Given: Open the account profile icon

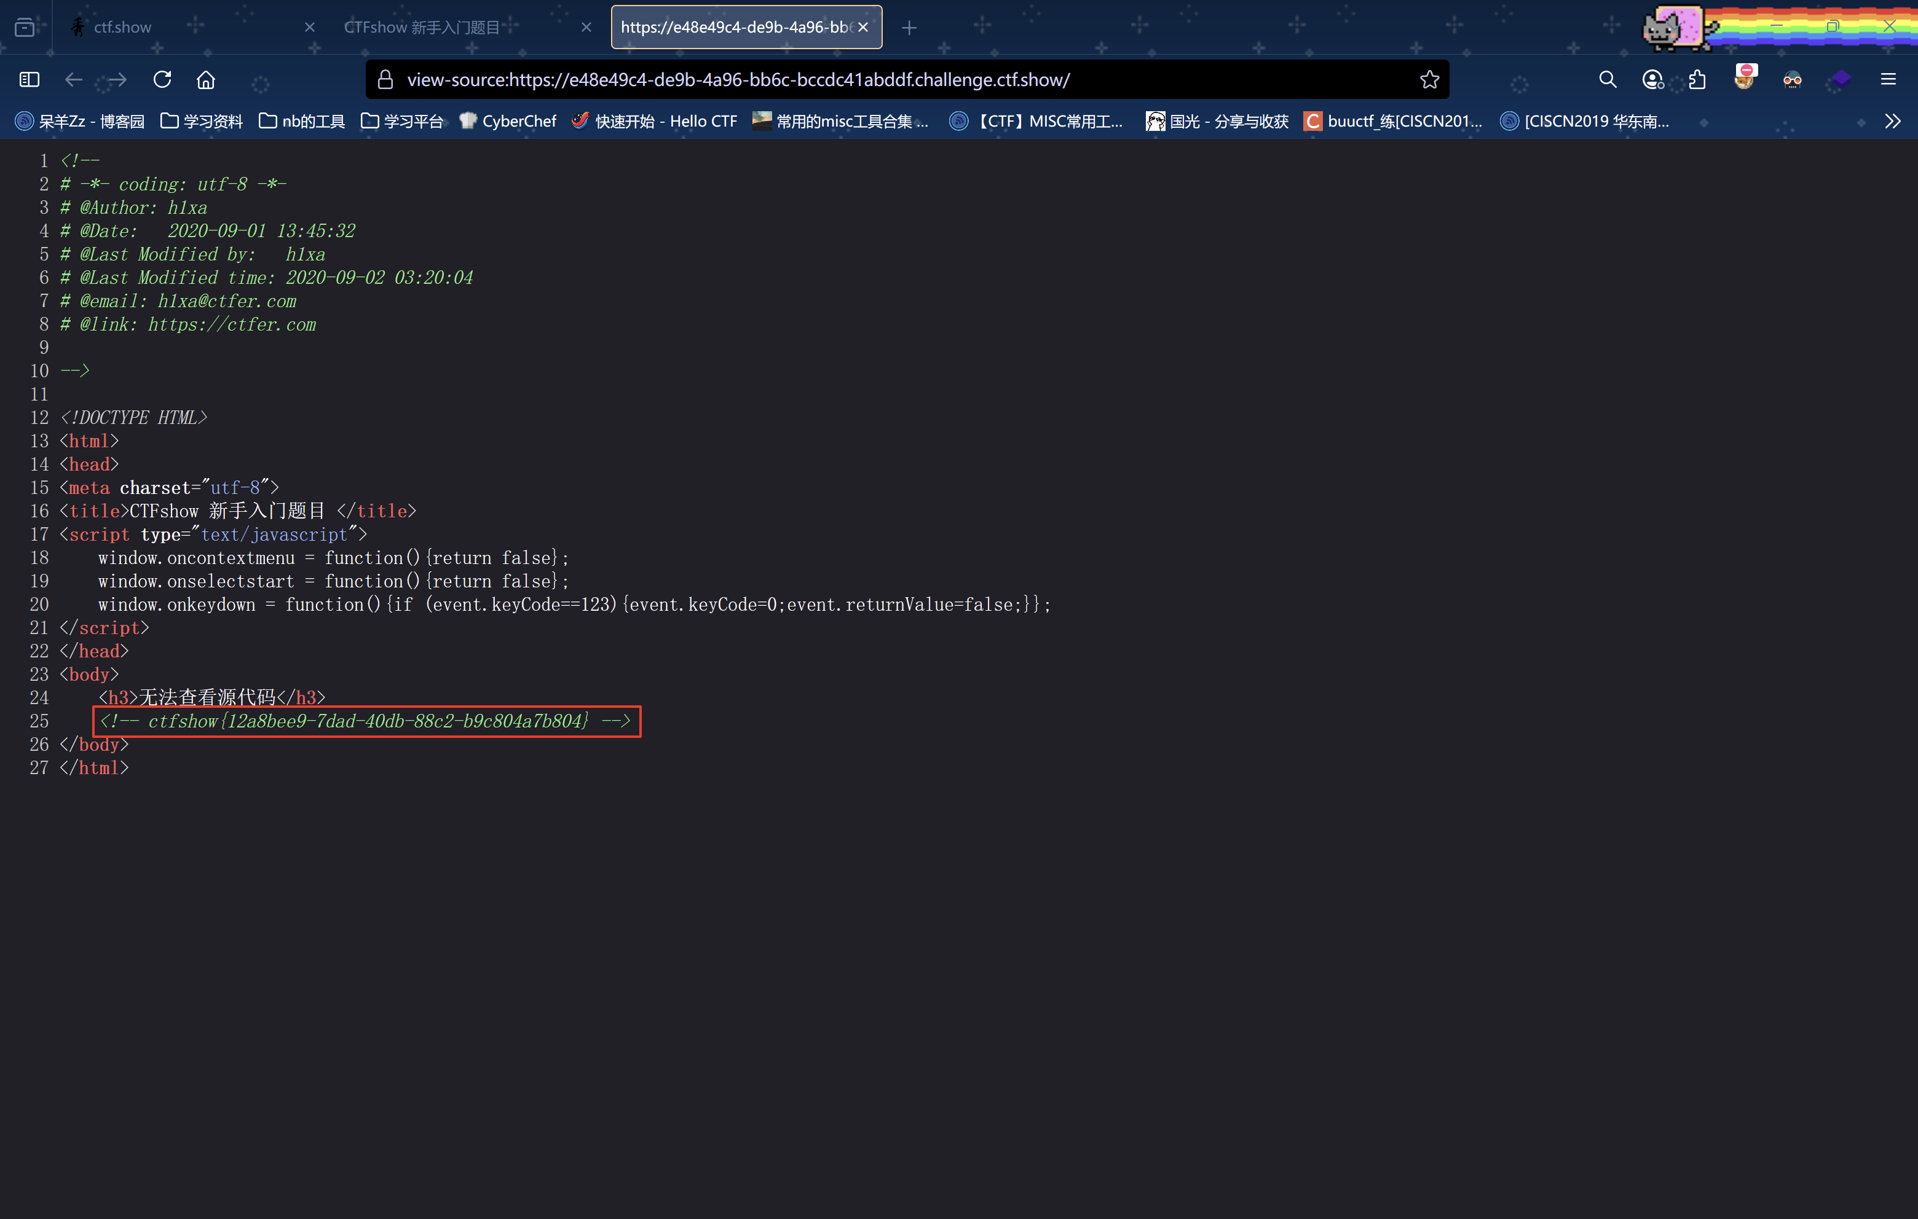Looking at the screenshot, I should pos(1652,80).
